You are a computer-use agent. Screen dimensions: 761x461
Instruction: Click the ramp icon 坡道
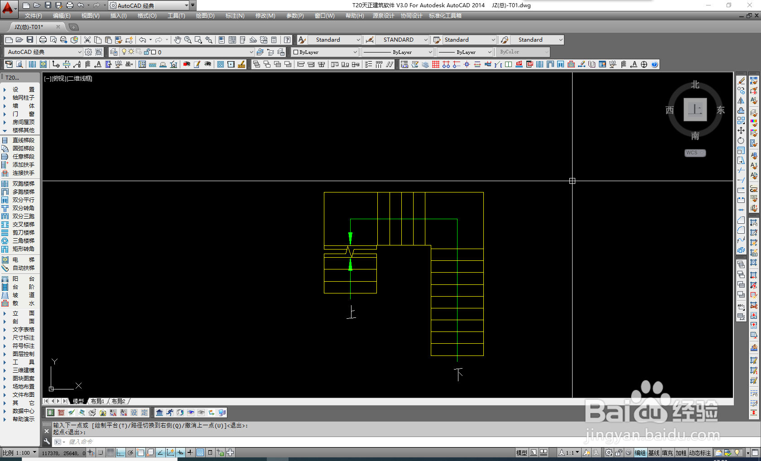pyautogui.click(x=5, y=295)
